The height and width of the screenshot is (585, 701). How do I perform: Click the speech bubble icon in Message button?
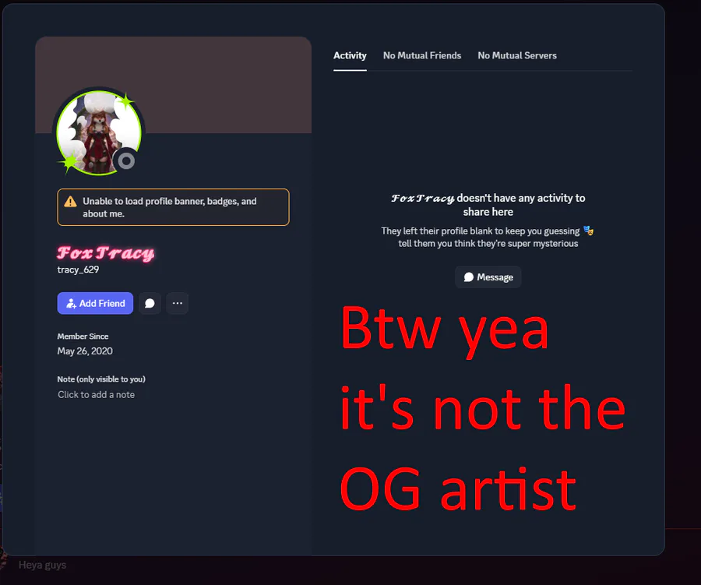click(469, 277)
